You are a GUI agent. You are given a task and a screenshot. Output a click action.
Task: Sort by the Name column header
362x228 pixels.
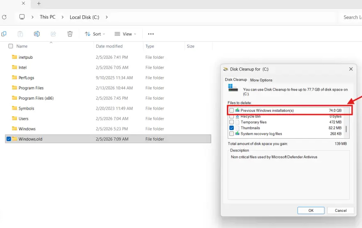[x=22, y=46]
